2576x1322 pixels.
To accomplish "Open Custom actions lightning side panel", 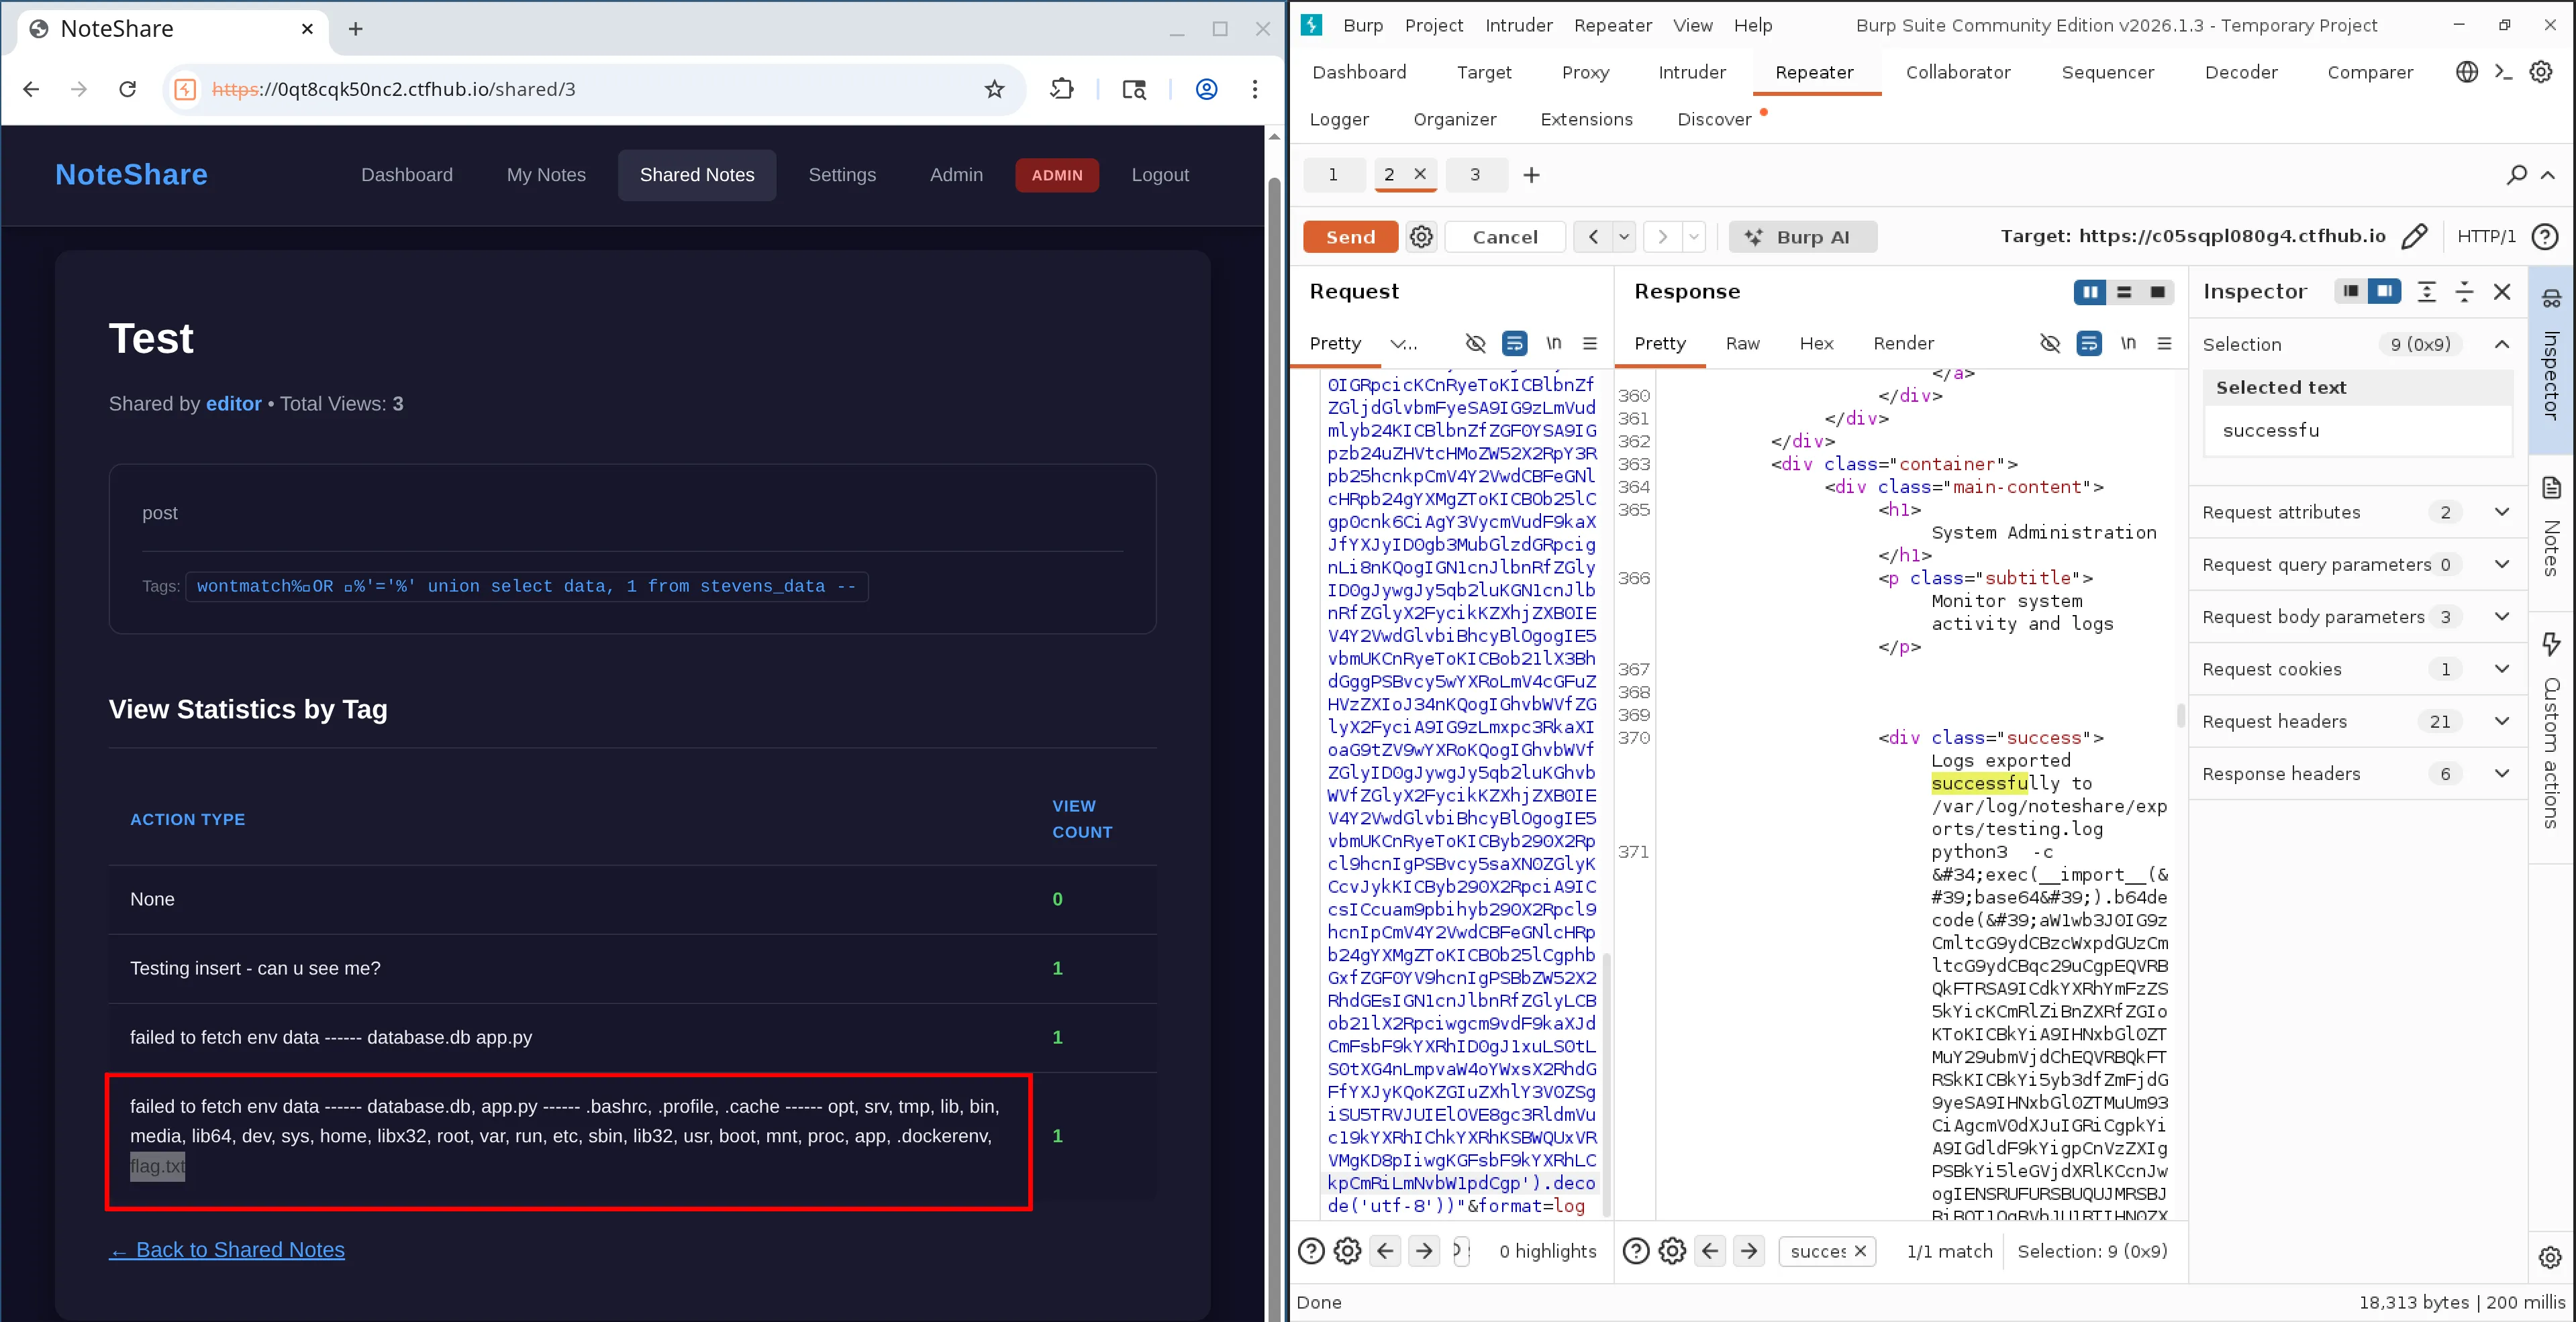I will pos(2551,645).
